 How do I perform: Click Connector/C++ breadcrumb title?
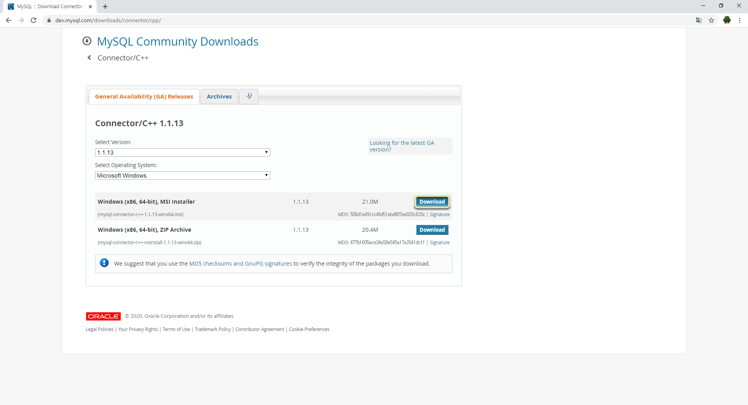123,58
